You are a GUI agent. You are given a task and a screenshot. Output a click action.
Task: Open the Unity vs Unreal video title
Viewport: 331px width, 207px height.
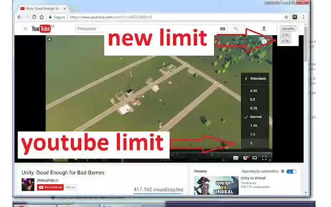253,178
